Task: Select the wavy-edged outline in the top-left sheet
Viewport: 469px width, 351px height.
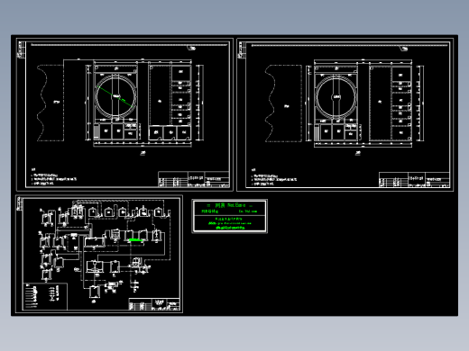Action: coord(51,103)
